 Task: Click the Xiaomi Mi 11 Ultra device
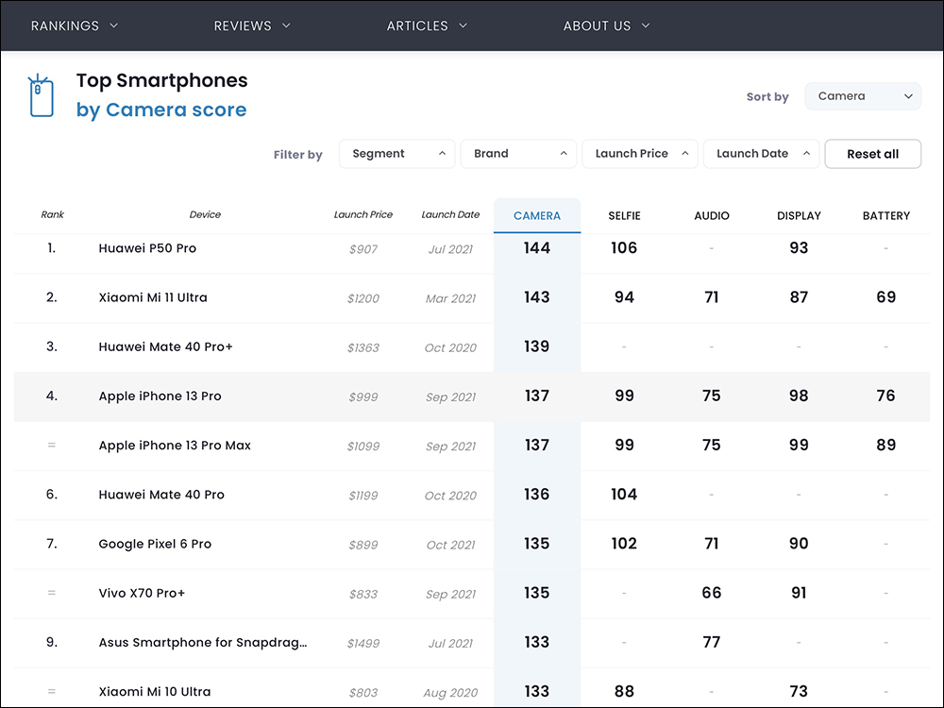click(x=153, y=297)
